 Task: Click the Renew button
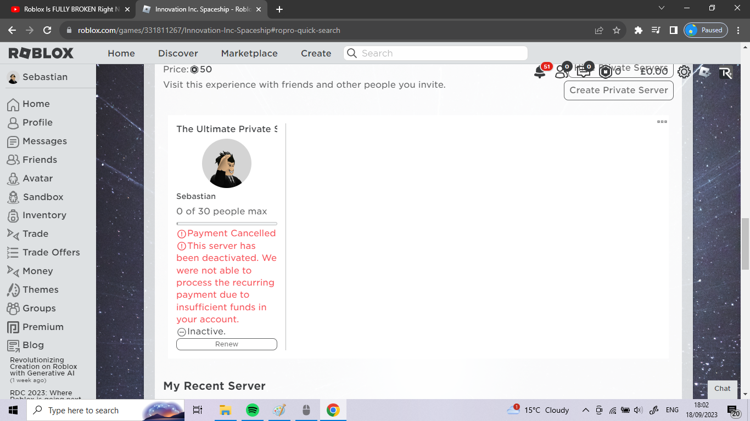[x=227, y=344]
